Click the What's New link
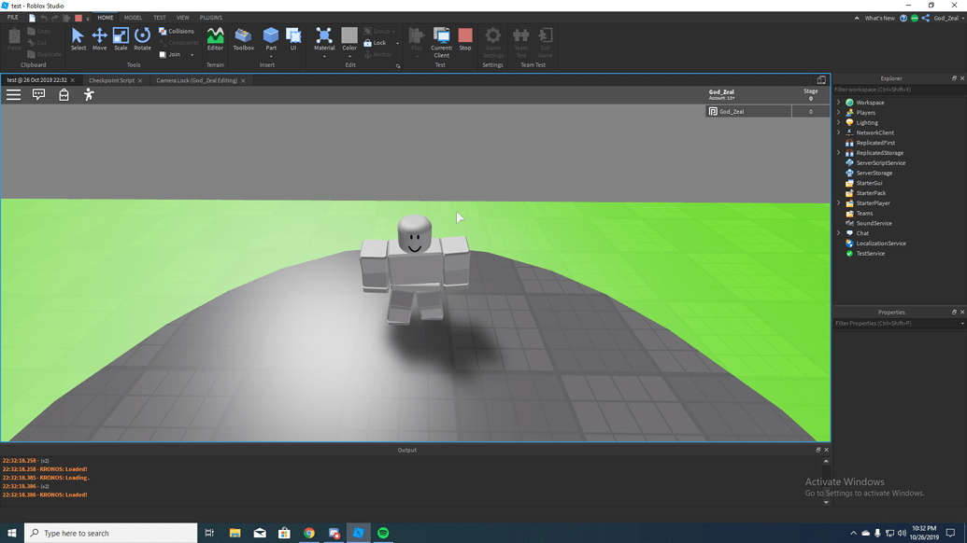Viewport: 967px width, 543px height. pos(882,17)
